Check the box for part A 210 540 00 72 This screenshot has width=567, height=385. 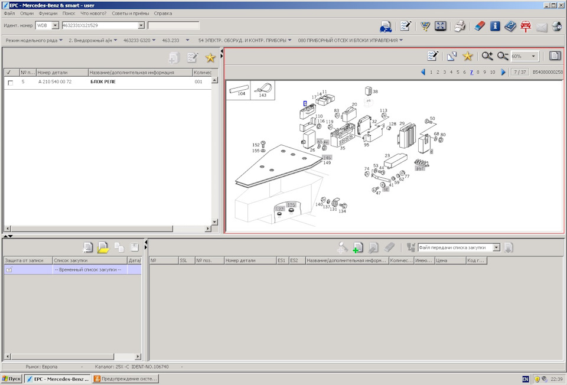pyautogui.click(x=10, y=83)
